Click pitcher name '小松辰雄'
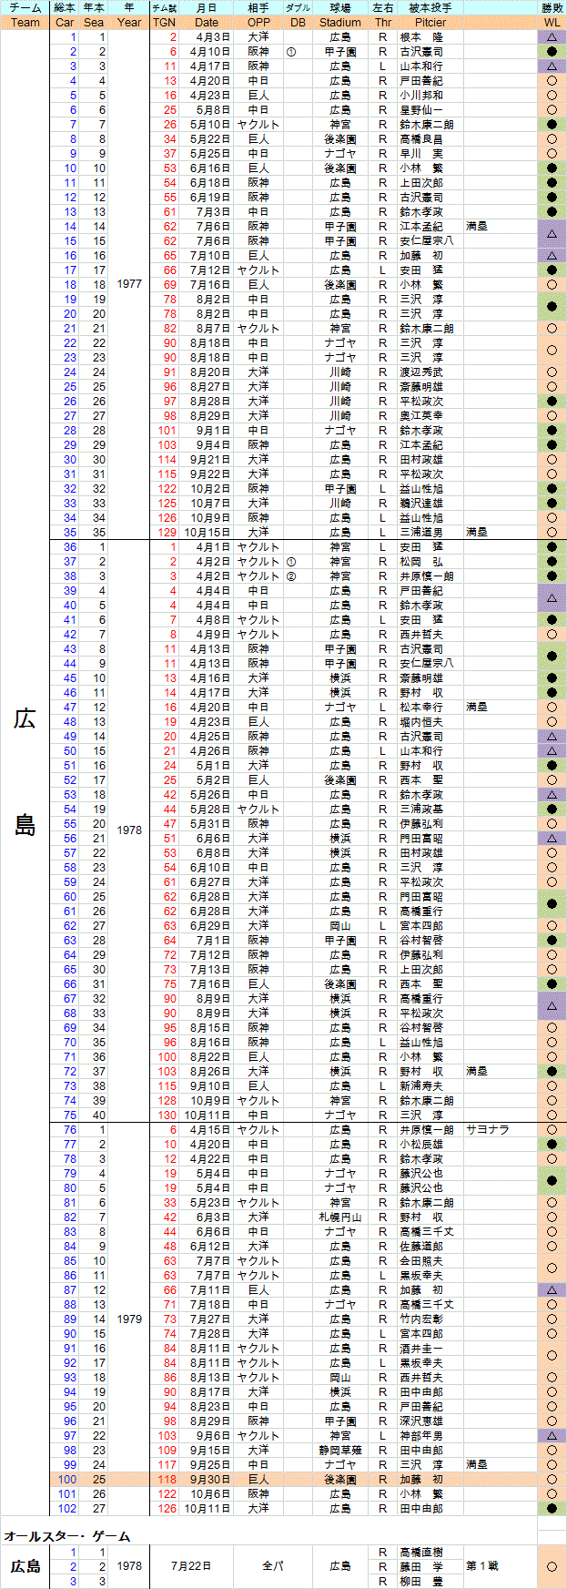567x1589 pixels. [x=421, y=1145]
